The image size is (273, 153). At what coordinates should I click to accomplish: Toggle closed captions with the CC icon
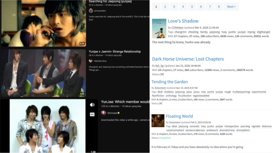point(92,114)
